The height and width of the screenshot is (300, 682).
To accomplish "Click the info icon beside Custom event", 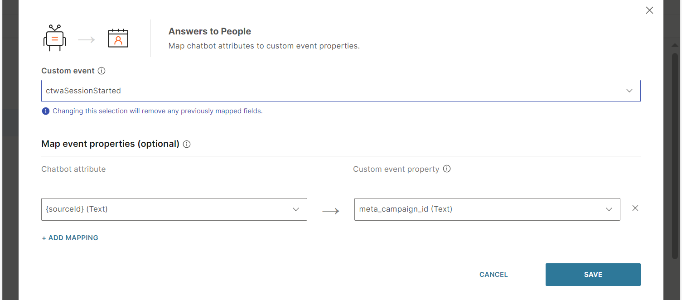I will point(102,71).
